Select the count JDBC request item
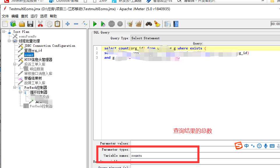The height and width of the screenshot is (168, 280). click(x=29, y=55)
